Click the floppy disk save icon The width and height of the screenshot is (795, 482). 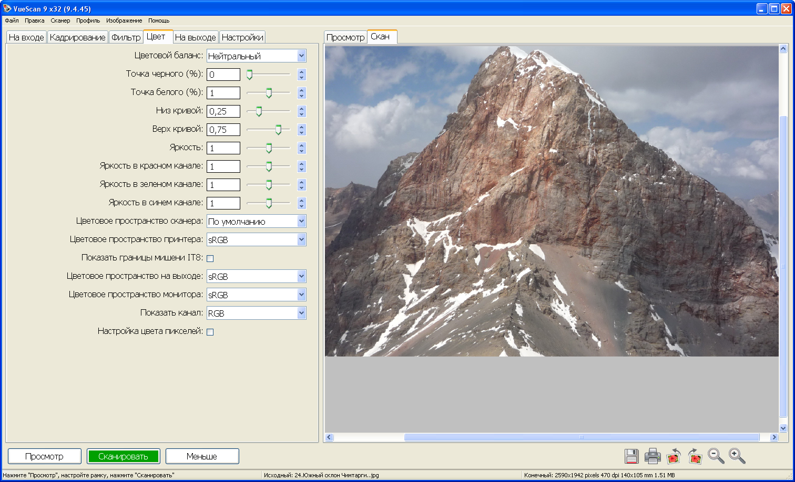(631, 456)
